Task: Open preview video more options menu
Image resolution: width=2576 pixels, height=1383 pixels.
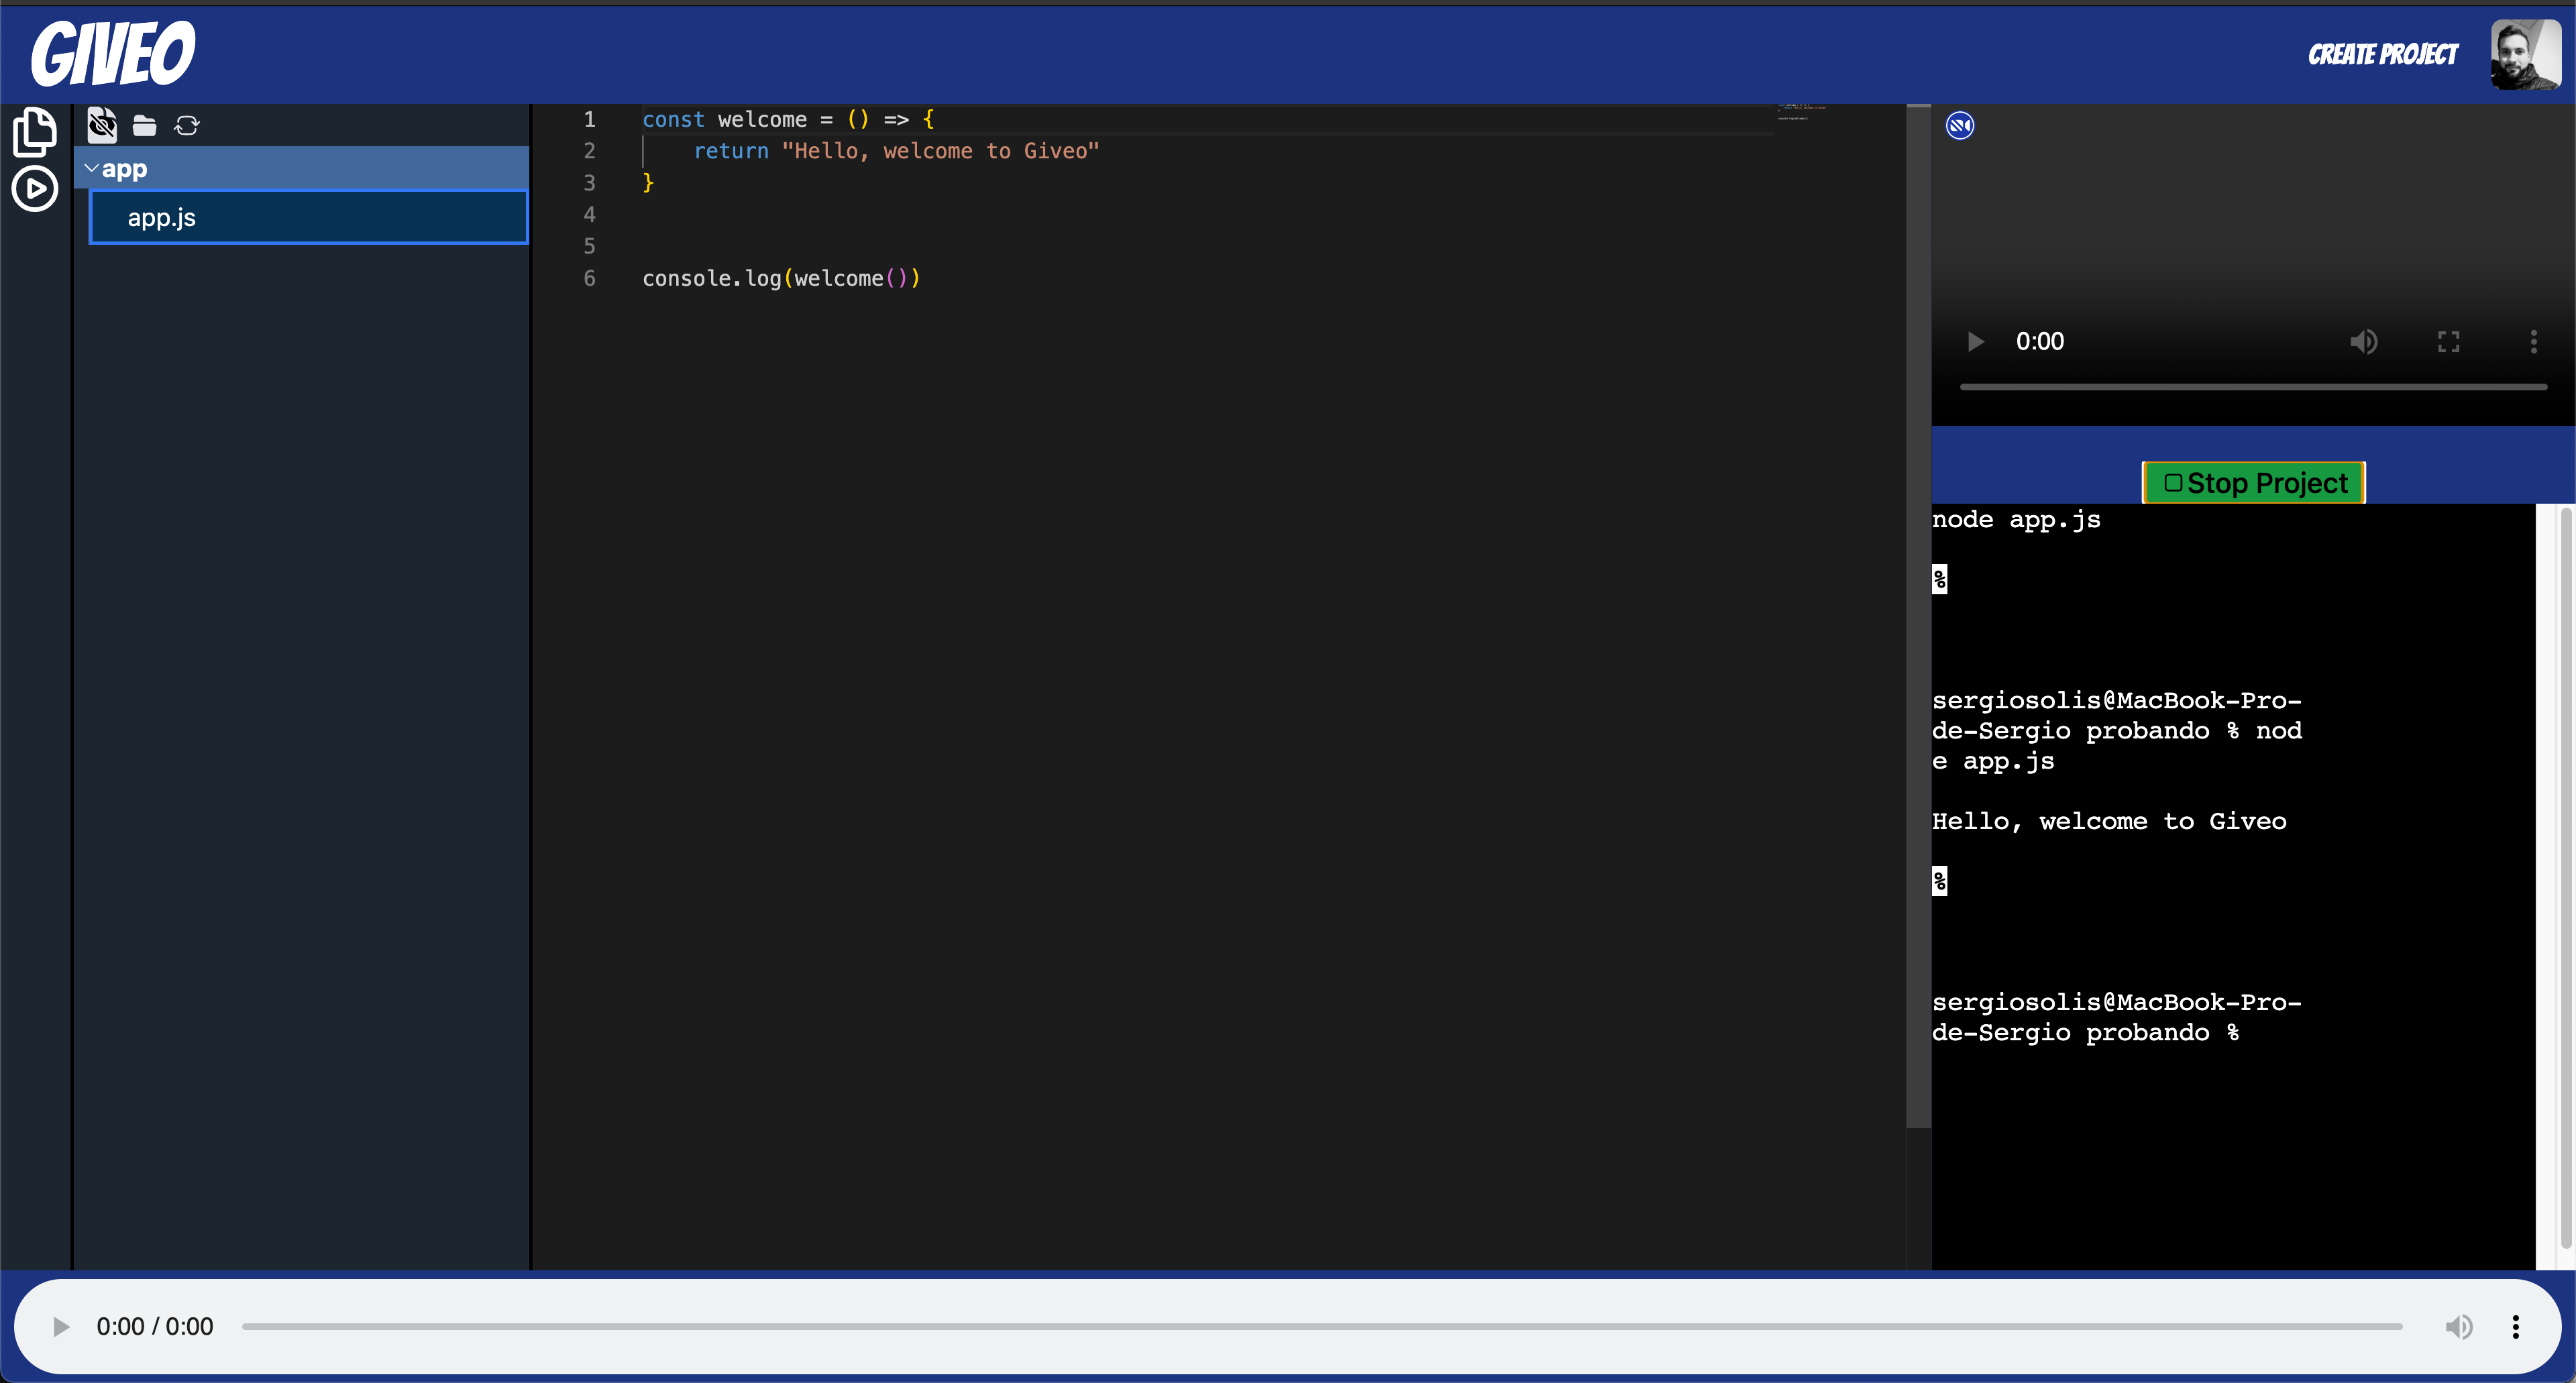Action: tap(2533, 342)
